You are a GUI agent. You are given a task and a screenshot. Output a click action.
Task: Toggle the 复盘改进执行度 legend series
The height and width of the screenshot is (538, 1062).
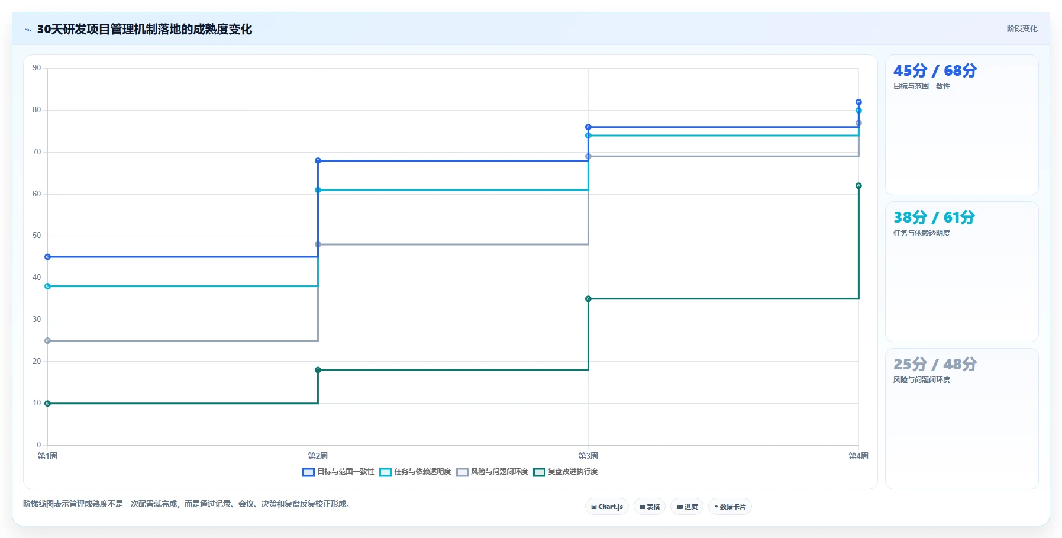[x=566, y=472]
